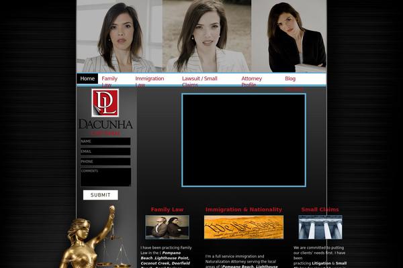Click into the Comments text area
Viewport: 403px width, 268px height.
click(105, 177)
